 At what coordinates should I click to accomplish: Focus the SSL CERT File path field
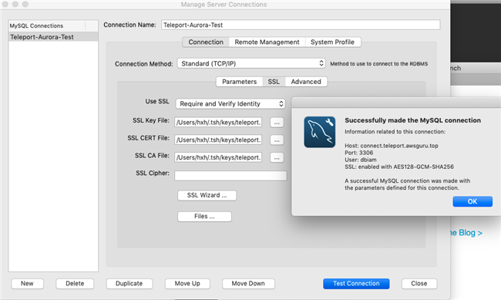coord(218,140)
